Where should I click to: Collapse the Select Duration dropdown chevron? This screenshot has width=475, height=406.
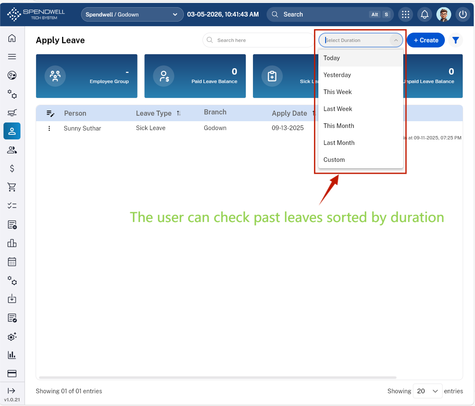(x=396, y=40)
